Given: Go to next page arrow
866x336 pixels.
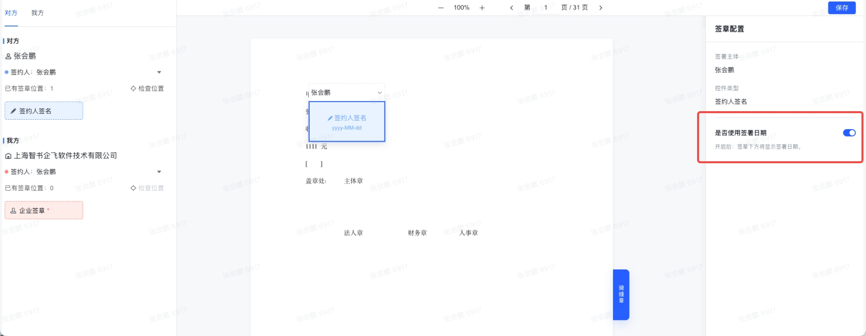Looking at the screenshot, I should (601, 8).
